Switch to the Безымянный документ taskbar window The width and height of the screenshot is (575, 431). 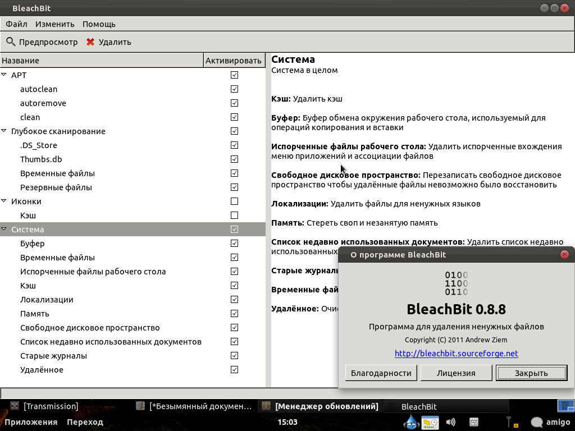(x=194, y=406)
